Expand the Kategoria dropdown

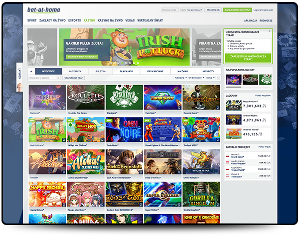181,78
